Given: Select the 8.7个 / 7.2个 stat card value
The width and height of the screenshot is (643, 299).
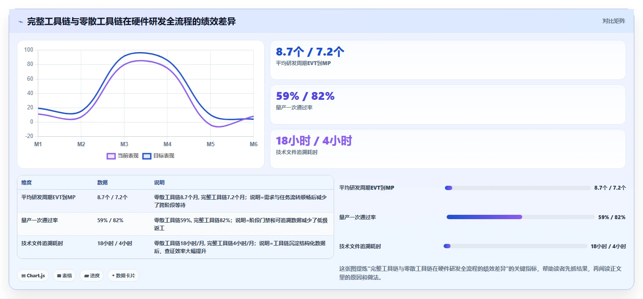Looking at the screenshot, I should [310, 52].
